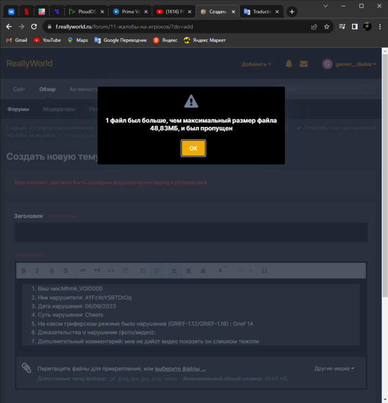The image size is (388, 403).
Task: Share this page icon in address bar
Action: [314, 27]
